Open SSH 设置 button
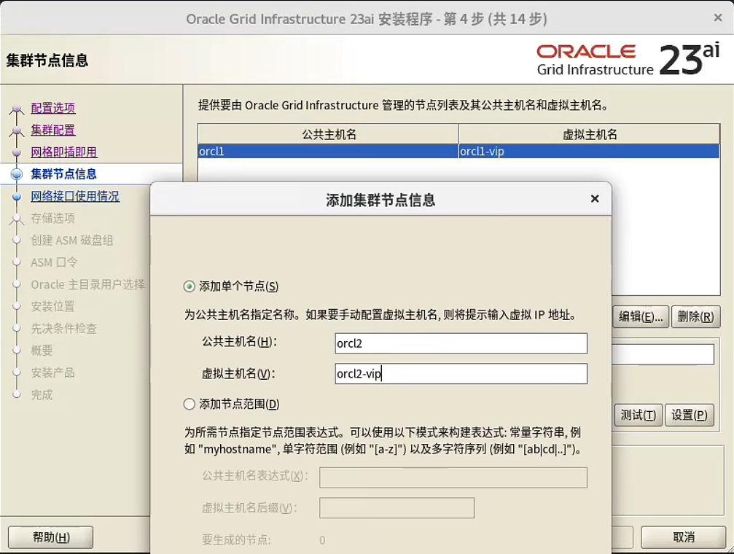Image resolution: width=734 pixels, height=554 pixels. 689,415
